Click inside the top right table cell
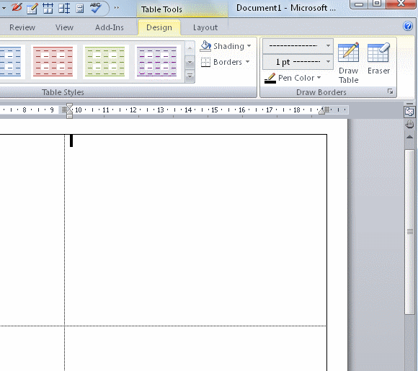This screenshot has height=371, width=418. point(196,230)
